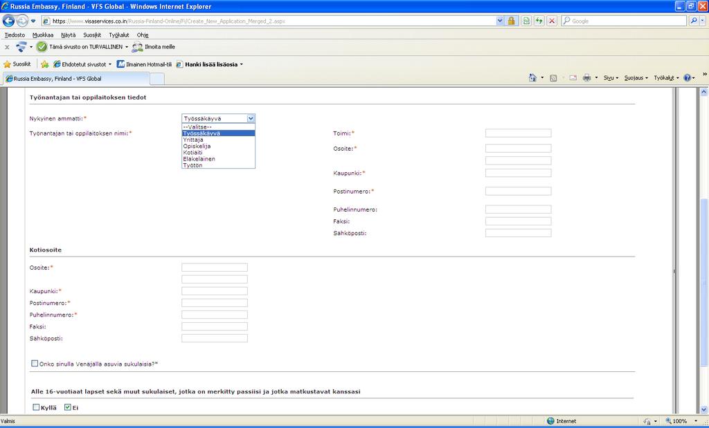Viewport: 709px width, 428px height.
Task: Select Yrittäjä from the occupation list
Action: coord(218,140)
